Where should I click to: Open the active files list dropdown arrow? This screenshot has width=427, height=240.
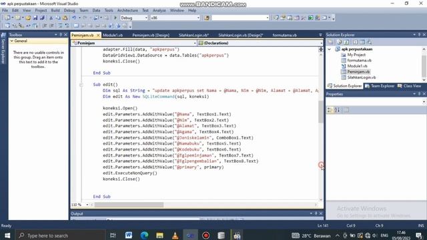tap(320, 35)
